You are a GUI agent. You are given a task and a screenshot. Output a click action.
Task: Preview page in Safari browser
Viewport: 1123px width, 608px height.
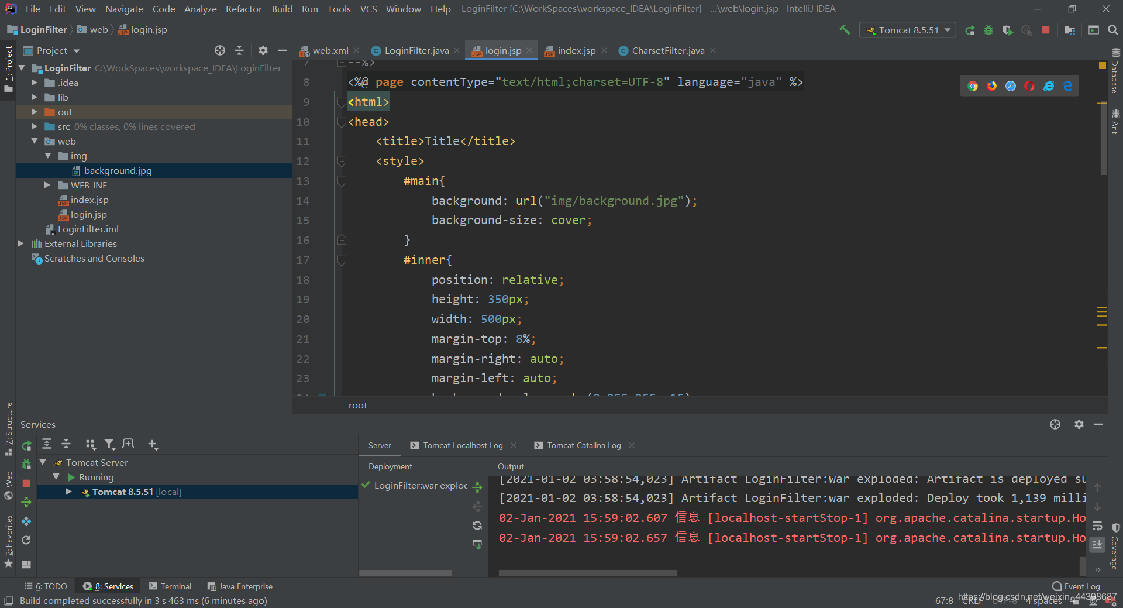click(1011, 86)
